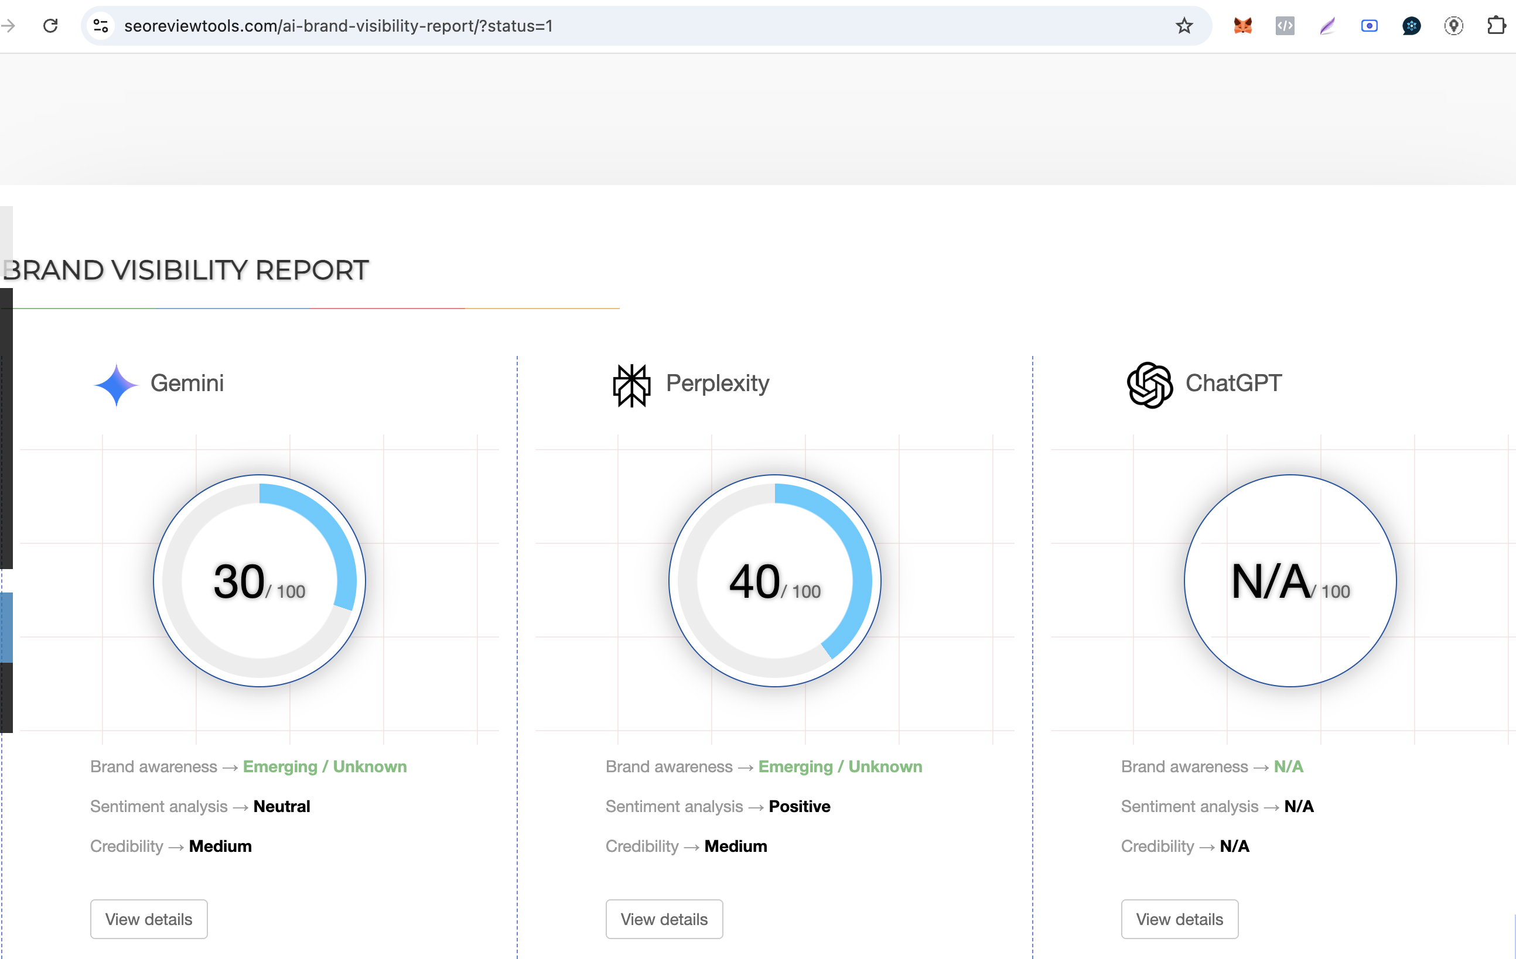Bookmark this page with the star icon
The height and width of the screenshot is (959, 1516).
point(1184,26)
